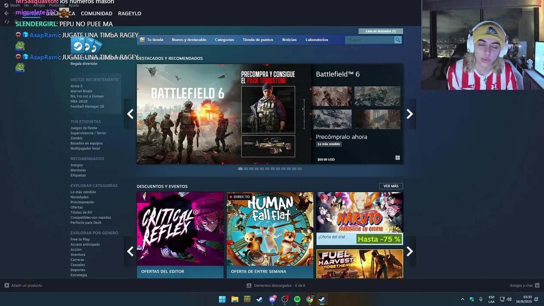
Task: Show next featured game with right arrow
Action: 410,114
